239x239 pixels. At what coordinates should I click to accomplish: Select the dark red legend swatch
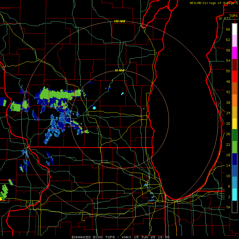[234, 65]
